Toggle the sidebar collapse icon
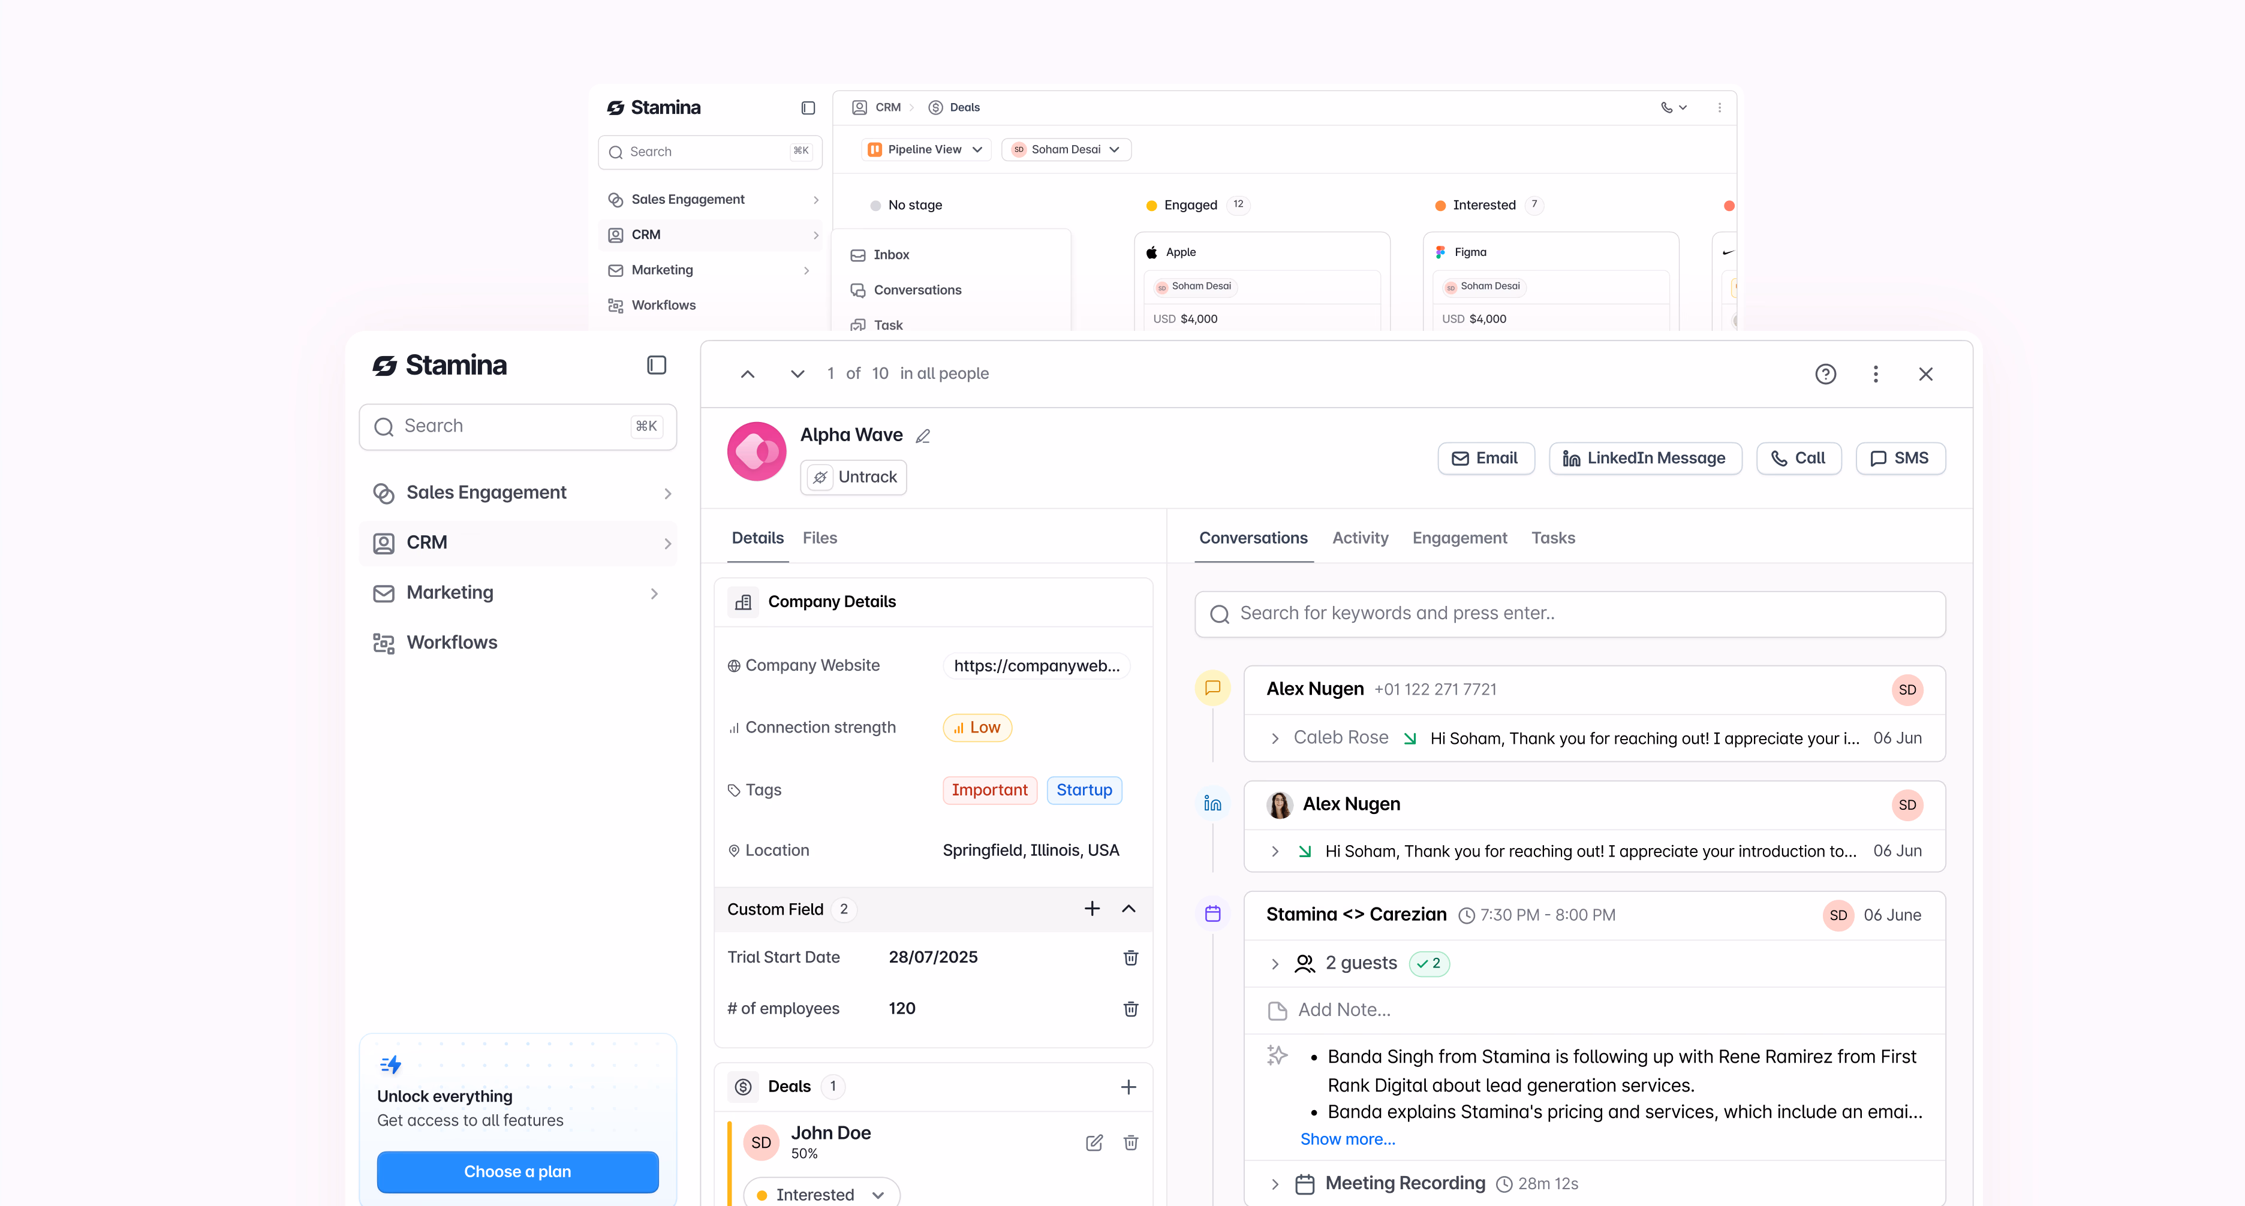 pyautogui.click(x=656, y=364)
